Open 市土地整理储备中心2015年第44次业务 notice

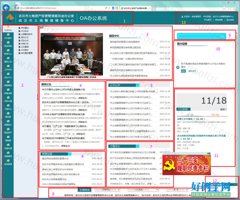131,97
